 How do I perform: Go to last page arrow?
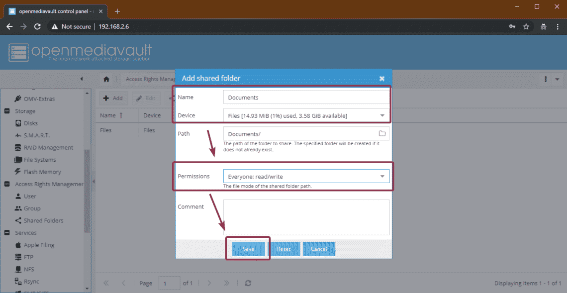(x=227, y=283)
